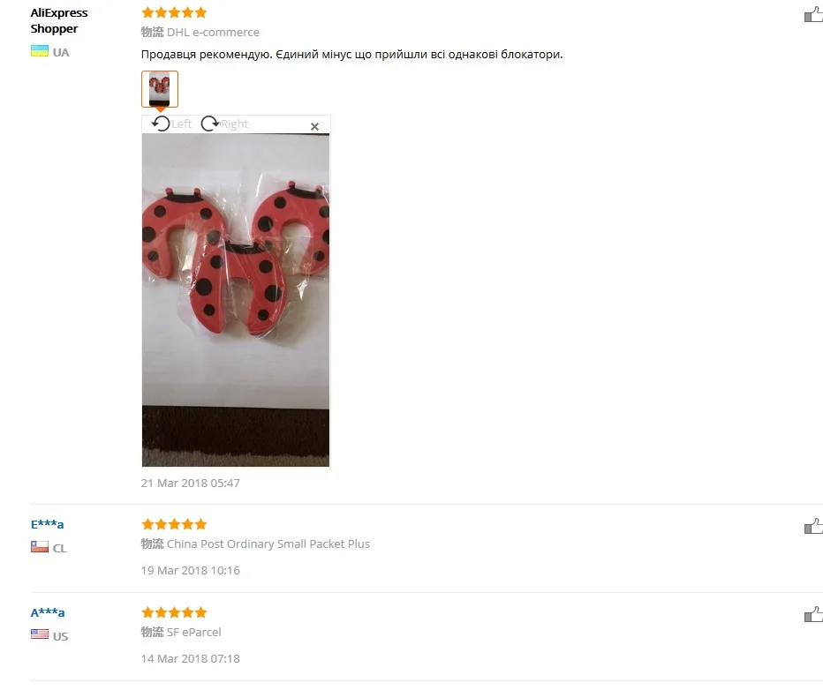This screenshot has width=823, height=690.
Task: Open reviewer profile E***a
Action: [x=47, y=524]
